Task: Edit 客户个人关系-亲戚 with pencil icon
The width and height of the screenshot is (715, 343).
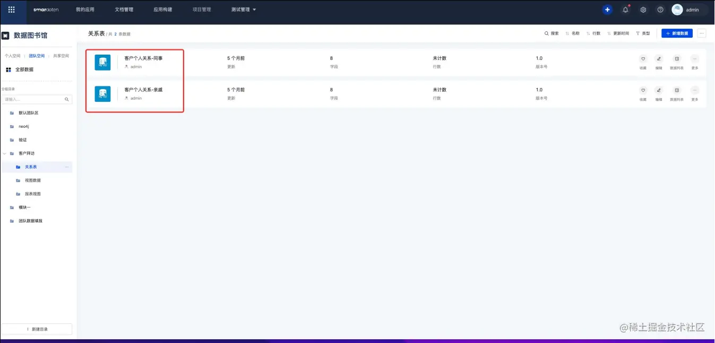Action: coord(659,90)
